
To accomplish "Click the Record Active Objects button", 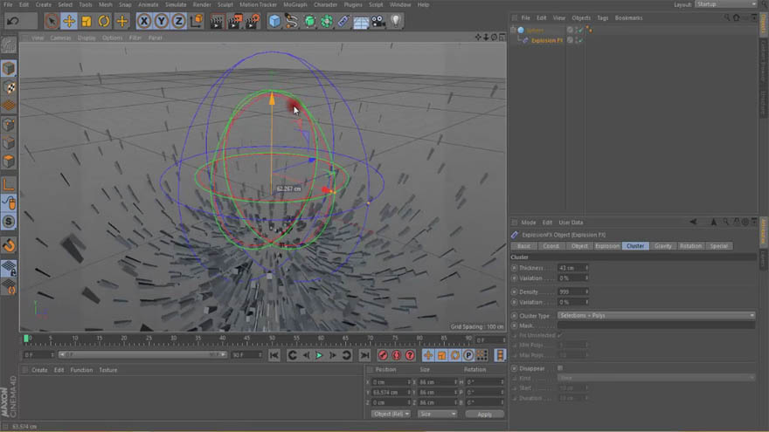I will pyautogui.click(x=383, y=355).
